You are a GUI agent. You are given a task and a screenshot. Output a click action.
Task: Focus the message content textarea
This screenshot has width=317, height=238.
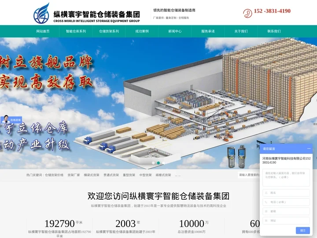[286, 178]
